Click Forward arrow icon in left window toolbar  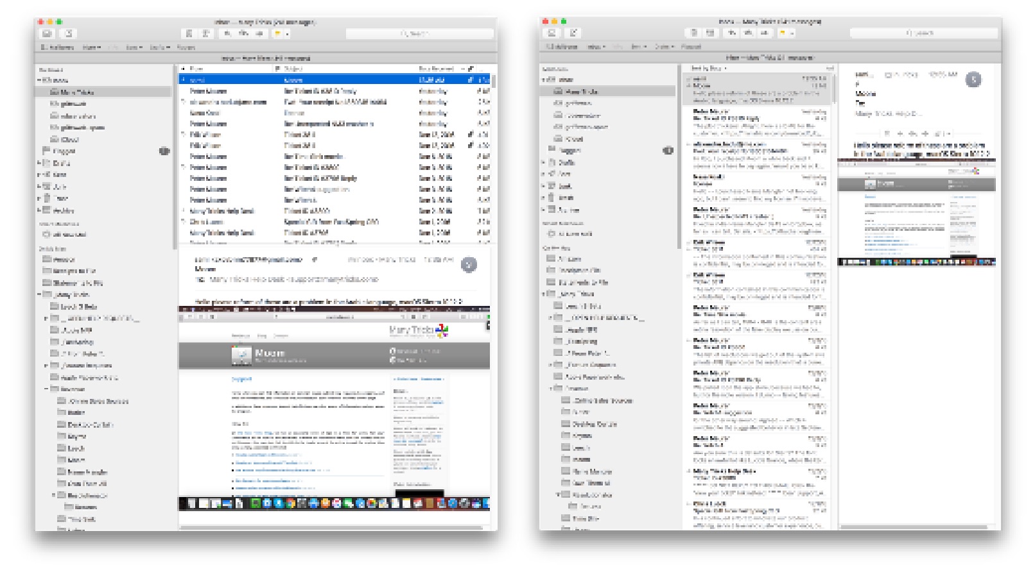pyautogui.click(x=259, y=33)
